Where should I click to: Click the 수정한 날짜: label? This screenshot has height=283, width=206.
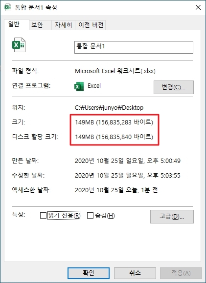[x=28, y=175]
